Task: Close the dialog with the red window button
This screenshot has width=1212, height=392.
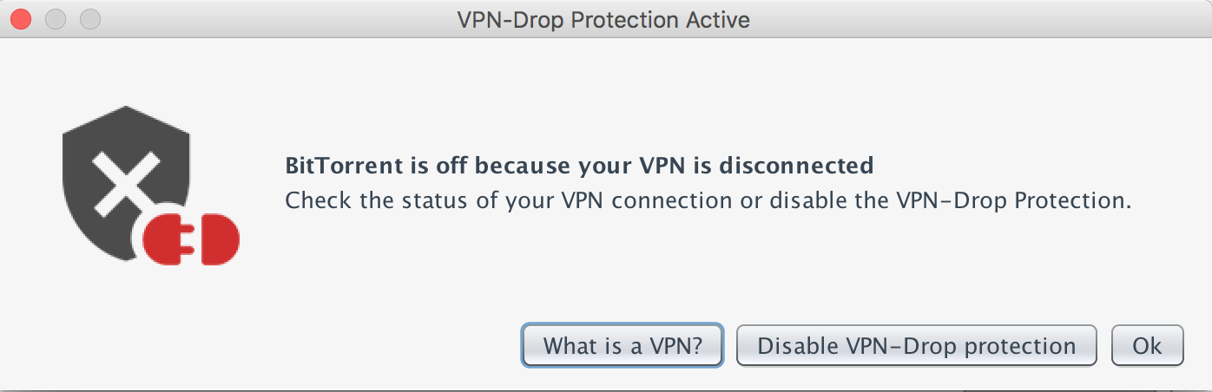Action: 21,19
